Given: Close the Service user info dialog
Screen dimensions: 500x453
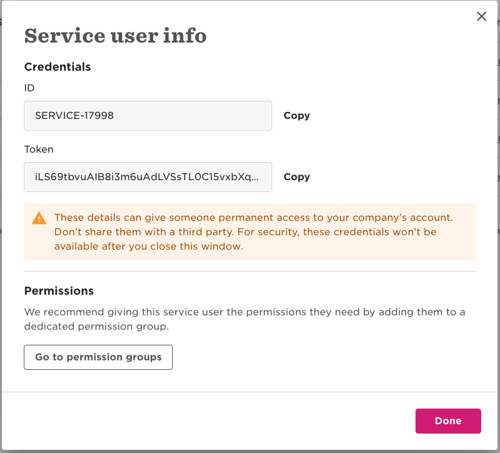Looking at the screenshot, I should pyautogui.click(x=481, y=16).
